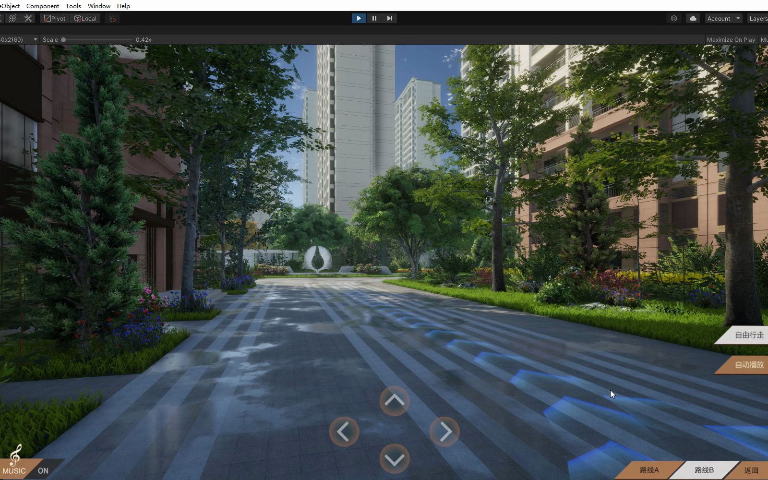768x480 pixels.
Task: Pause the running game preview
Action: (374, 18)
